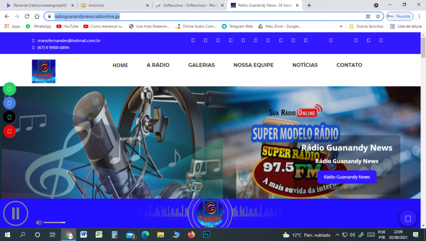Open the GALERIAS menu item
This screenshot has width=426, height=241.
(201, 65)
